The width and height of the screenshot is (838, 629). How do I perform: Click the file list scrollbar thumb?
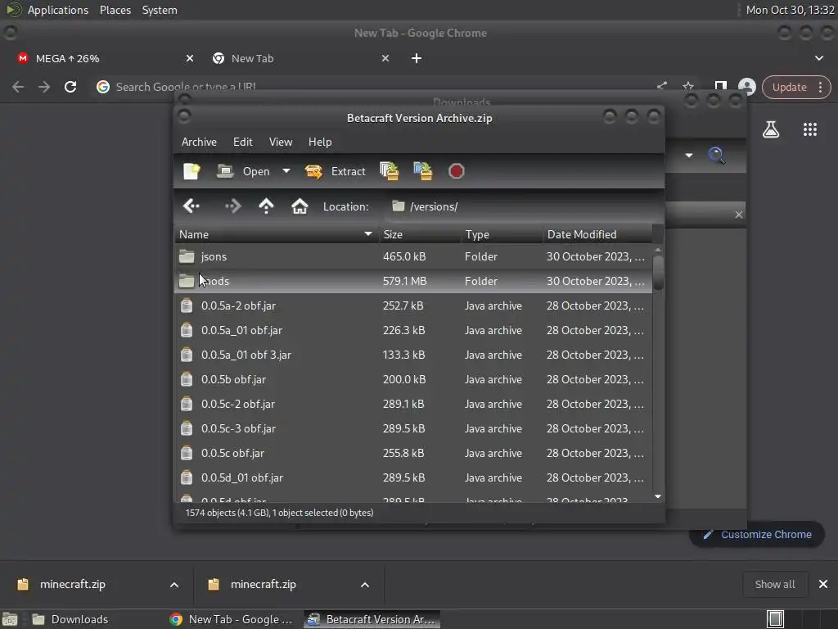tap(658, 273)
